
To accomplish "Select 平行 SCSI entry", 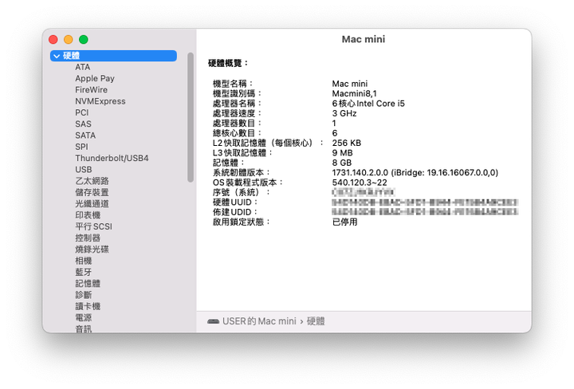I will [94, 226].
